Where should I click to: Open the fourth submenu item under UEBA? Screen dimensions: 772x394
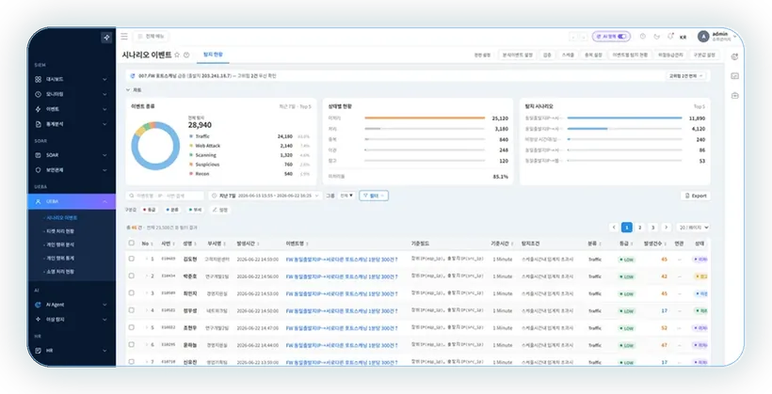[59, 259]
